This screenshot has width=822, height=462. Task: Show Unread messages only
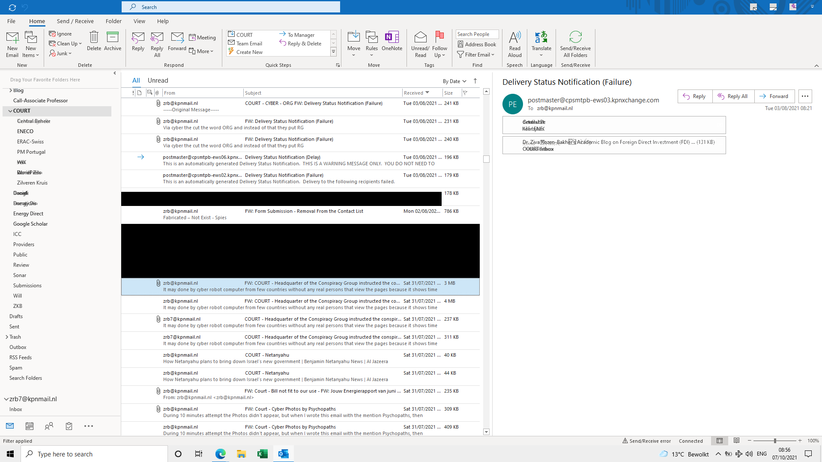coord(158,80)
